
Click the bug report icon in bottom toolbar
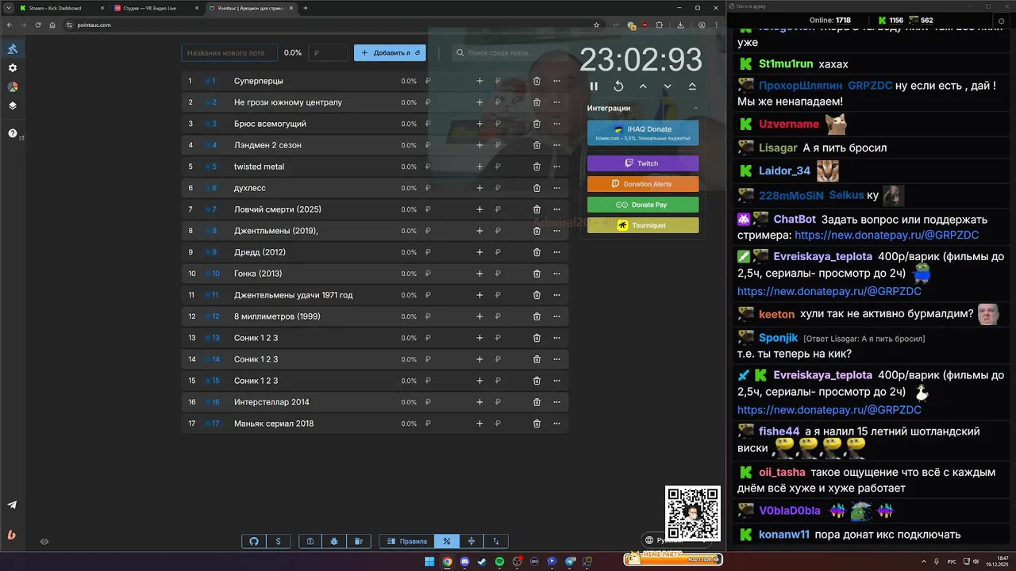click(334, 542)
